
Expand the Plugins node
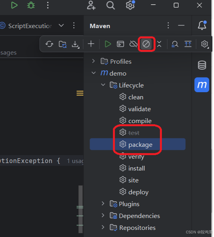tap(103, 203)
